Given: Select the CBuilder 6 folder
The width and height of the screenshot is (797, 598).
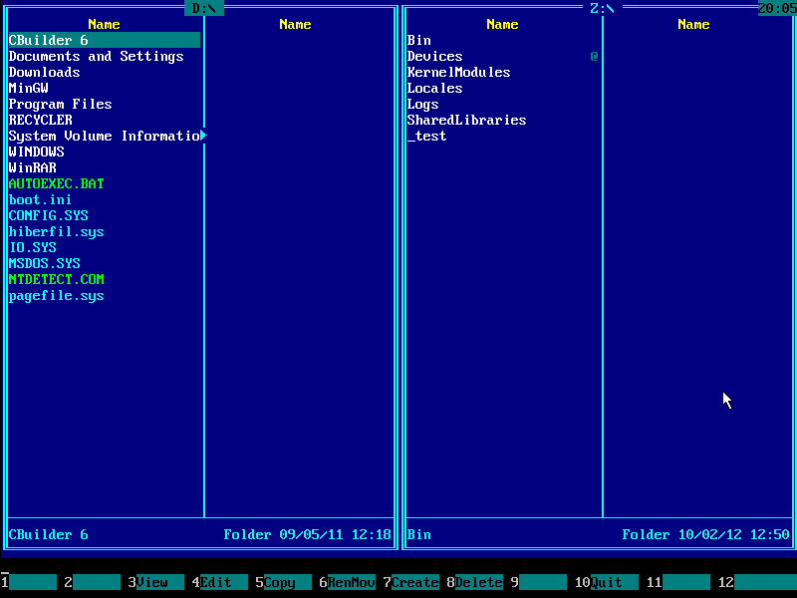Looking at the screenshot, I should click(x=105, y=40).
